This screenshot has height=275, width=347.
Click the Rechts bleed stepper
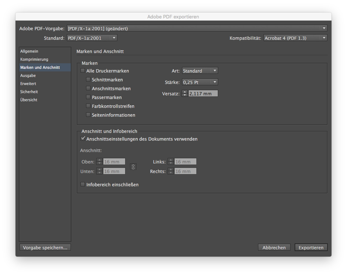[171, 171]
